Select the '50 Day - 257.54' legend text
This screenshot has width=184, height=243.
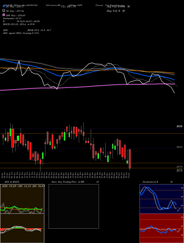pos(15,11)
